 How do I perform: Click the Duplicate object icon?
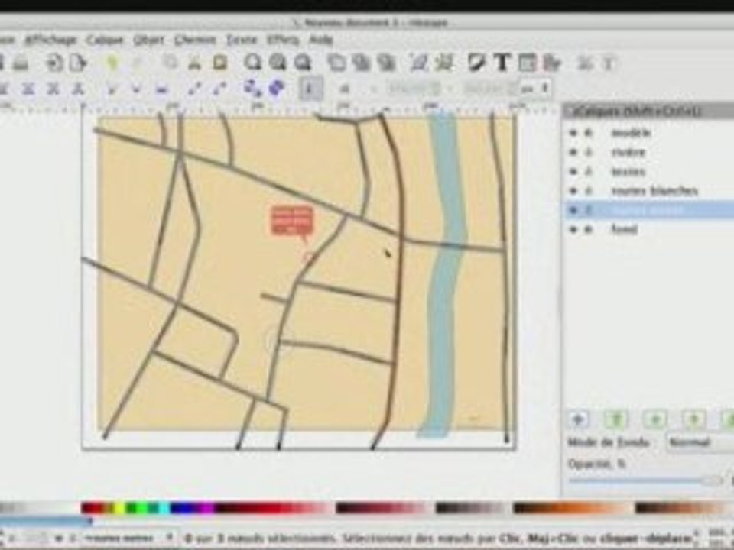tap(336, 62)
